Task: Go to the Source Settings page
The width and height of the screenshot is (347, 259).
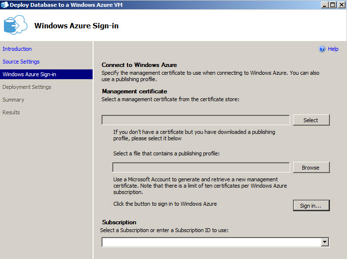Action: coord(21,62)
